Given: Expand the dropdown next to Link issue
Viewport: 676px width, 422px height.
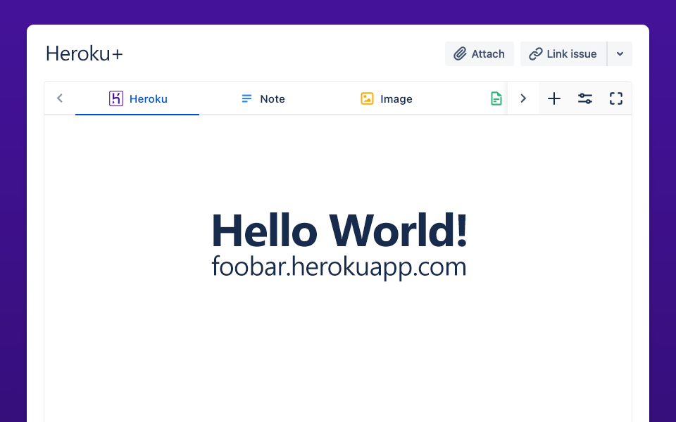Looking at the screenshot, I should click(x=620, y=54).
